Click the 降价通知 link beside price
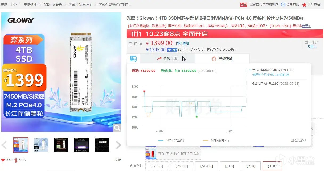Viewport: 324px width, 171px height. [183, 43]
